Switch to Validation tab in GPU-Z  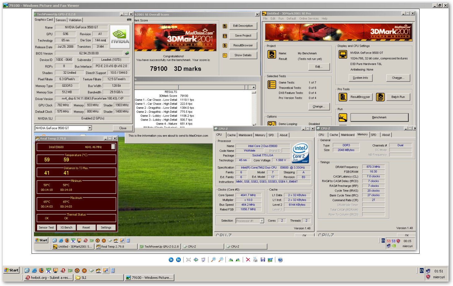point(75,20)
